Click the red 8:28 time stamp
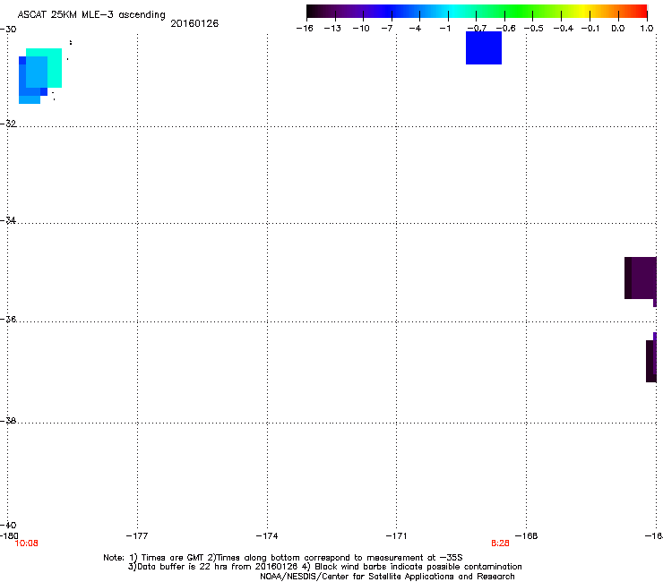663x582 pixels. [500, 543]
